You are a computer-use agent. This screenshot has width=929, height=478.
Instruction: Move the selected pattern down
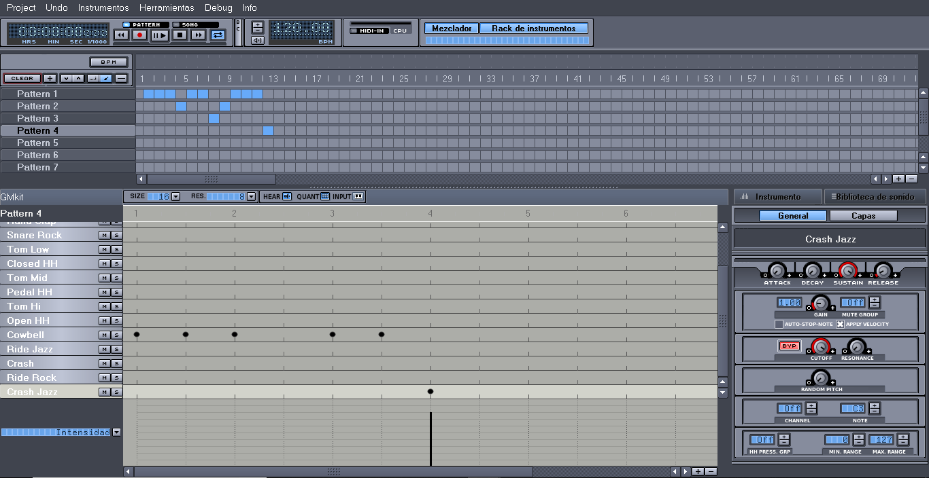point(66,78)
